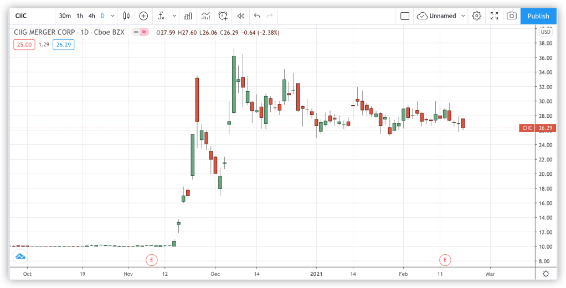Screen dimensions: 566x288
Task: Click the Compare or add symbol icon
Action: coord(143,16)
